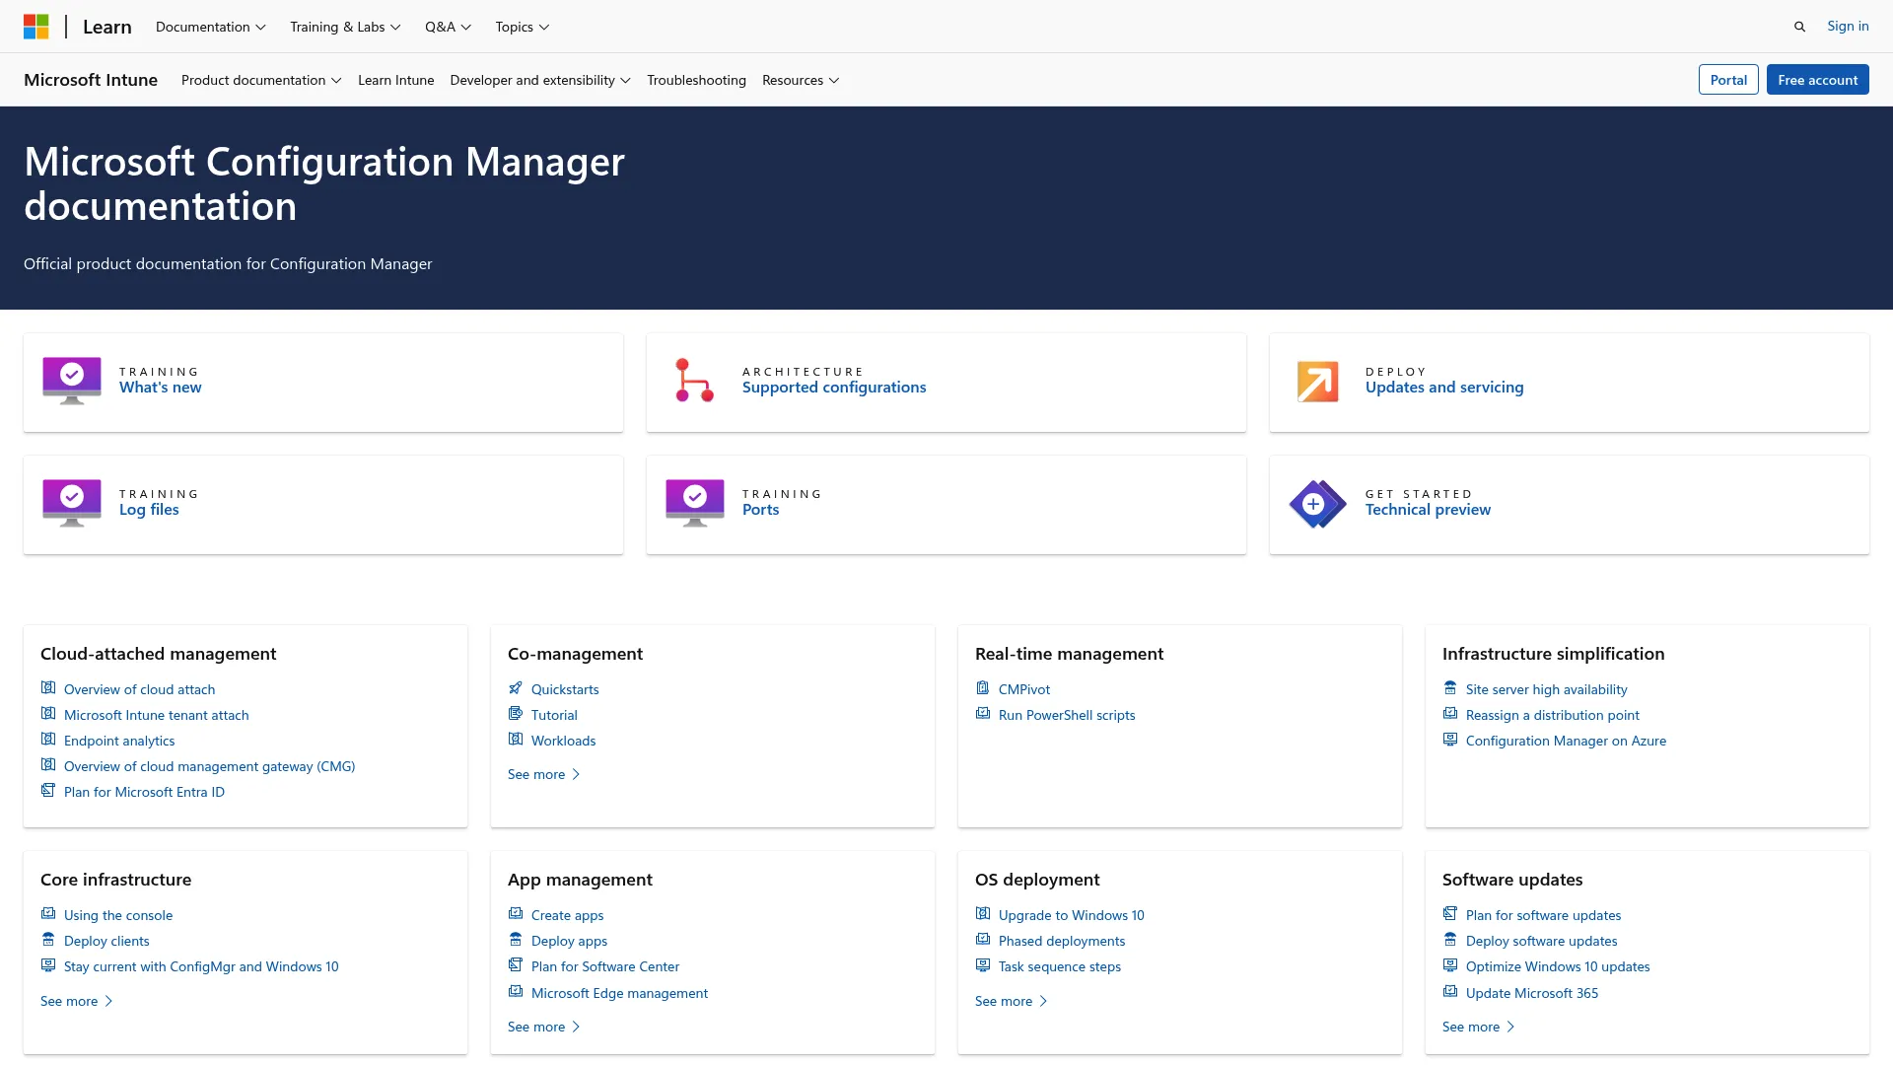Expand See more under App management
Screen dimensions: 1893x1065
(x=544, y=1027)
